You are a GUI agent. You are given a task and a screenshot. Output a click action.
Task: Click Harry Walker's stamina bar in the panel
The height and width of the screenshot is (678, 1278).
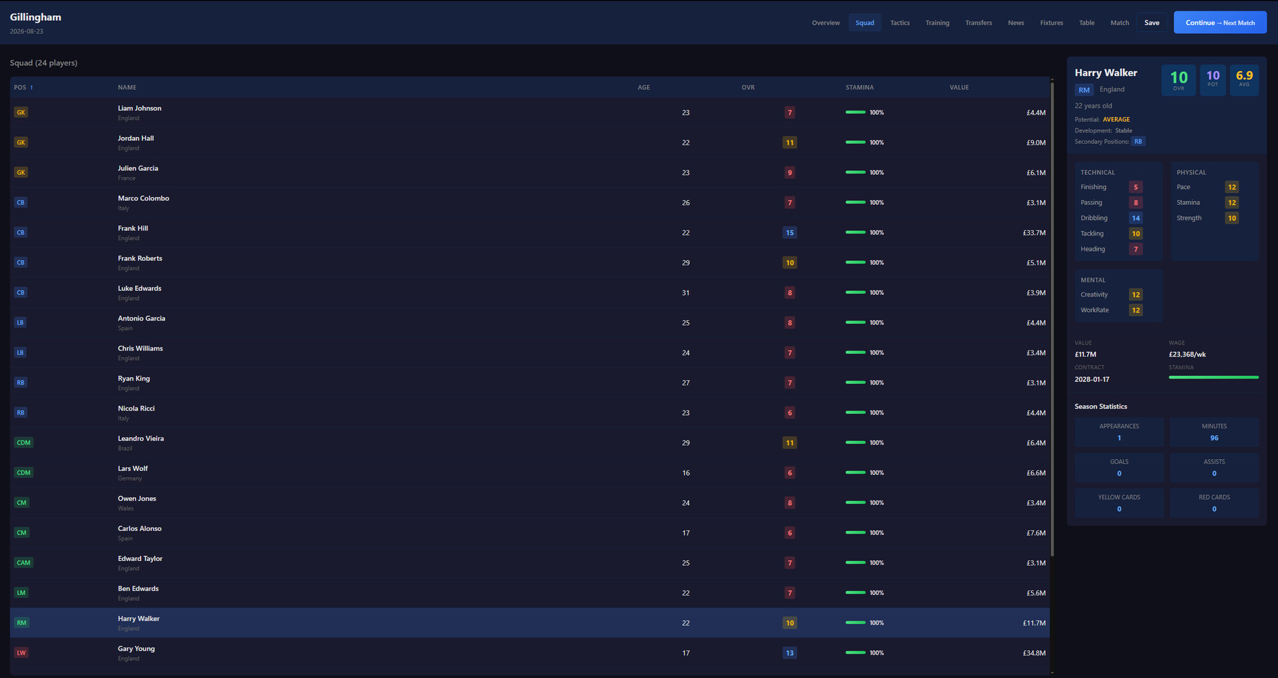point(1213,378)
